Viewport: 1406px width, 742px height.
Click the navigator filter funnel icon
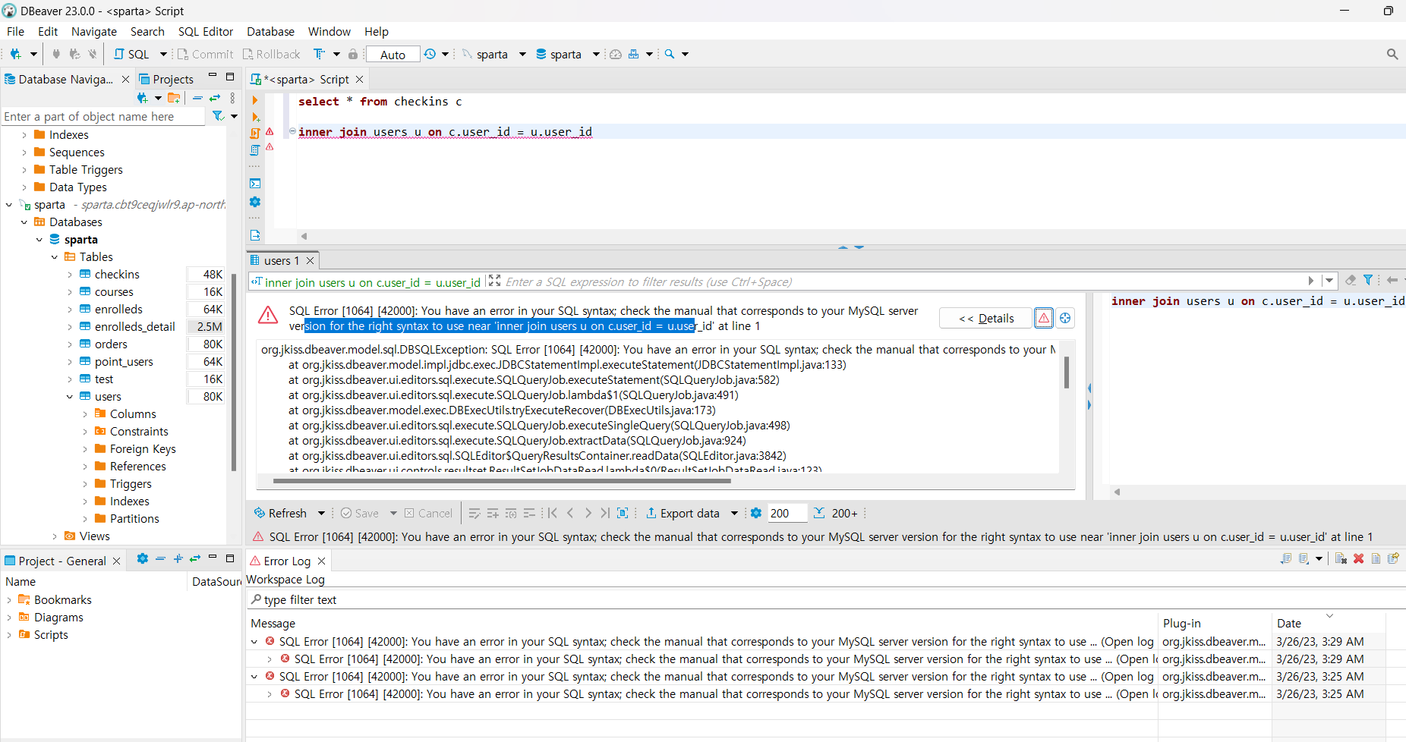pos(218,116)
